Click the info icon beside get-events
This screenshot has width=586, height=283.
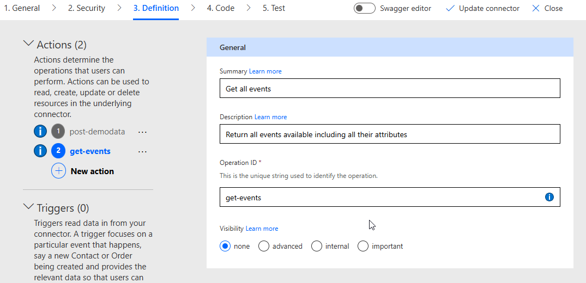[x=40, y=151]
